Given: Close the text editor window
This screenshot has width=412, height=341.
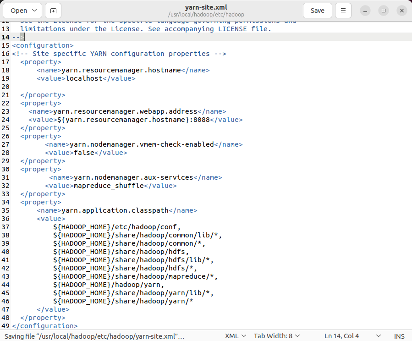Looking at the screenshot, I should (x=402, y=11).
